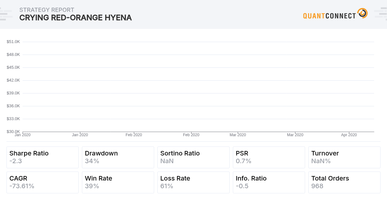
Task: Click the $30.0K axis label
Action: tap(13, 131)
